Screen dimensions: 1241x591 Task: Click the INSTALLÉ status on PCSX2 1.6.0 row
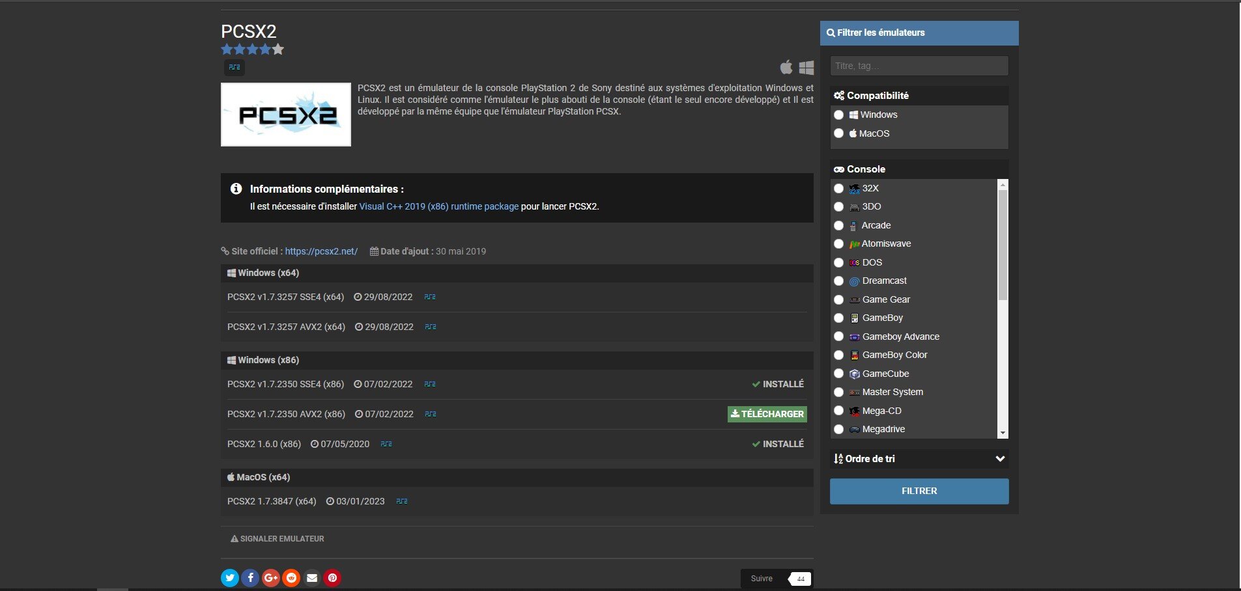[x=778, y=444]
